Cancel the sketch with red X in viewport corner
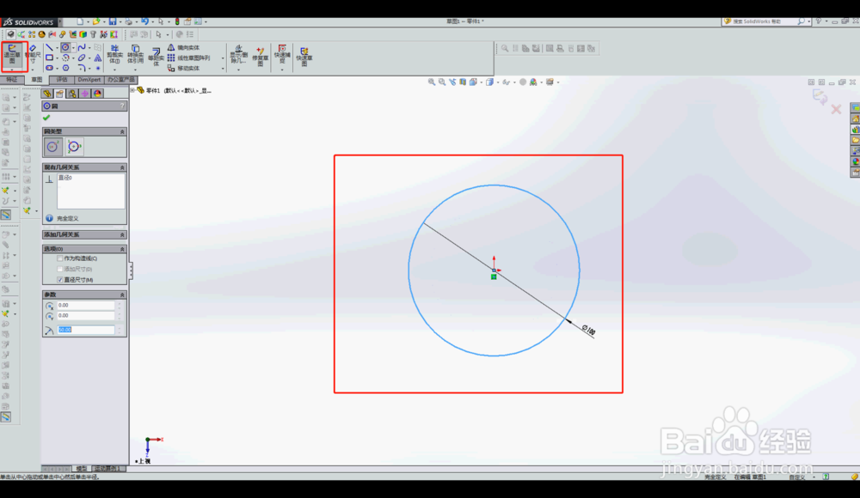This screenshot has width=860, height=498. coord(836,110)
